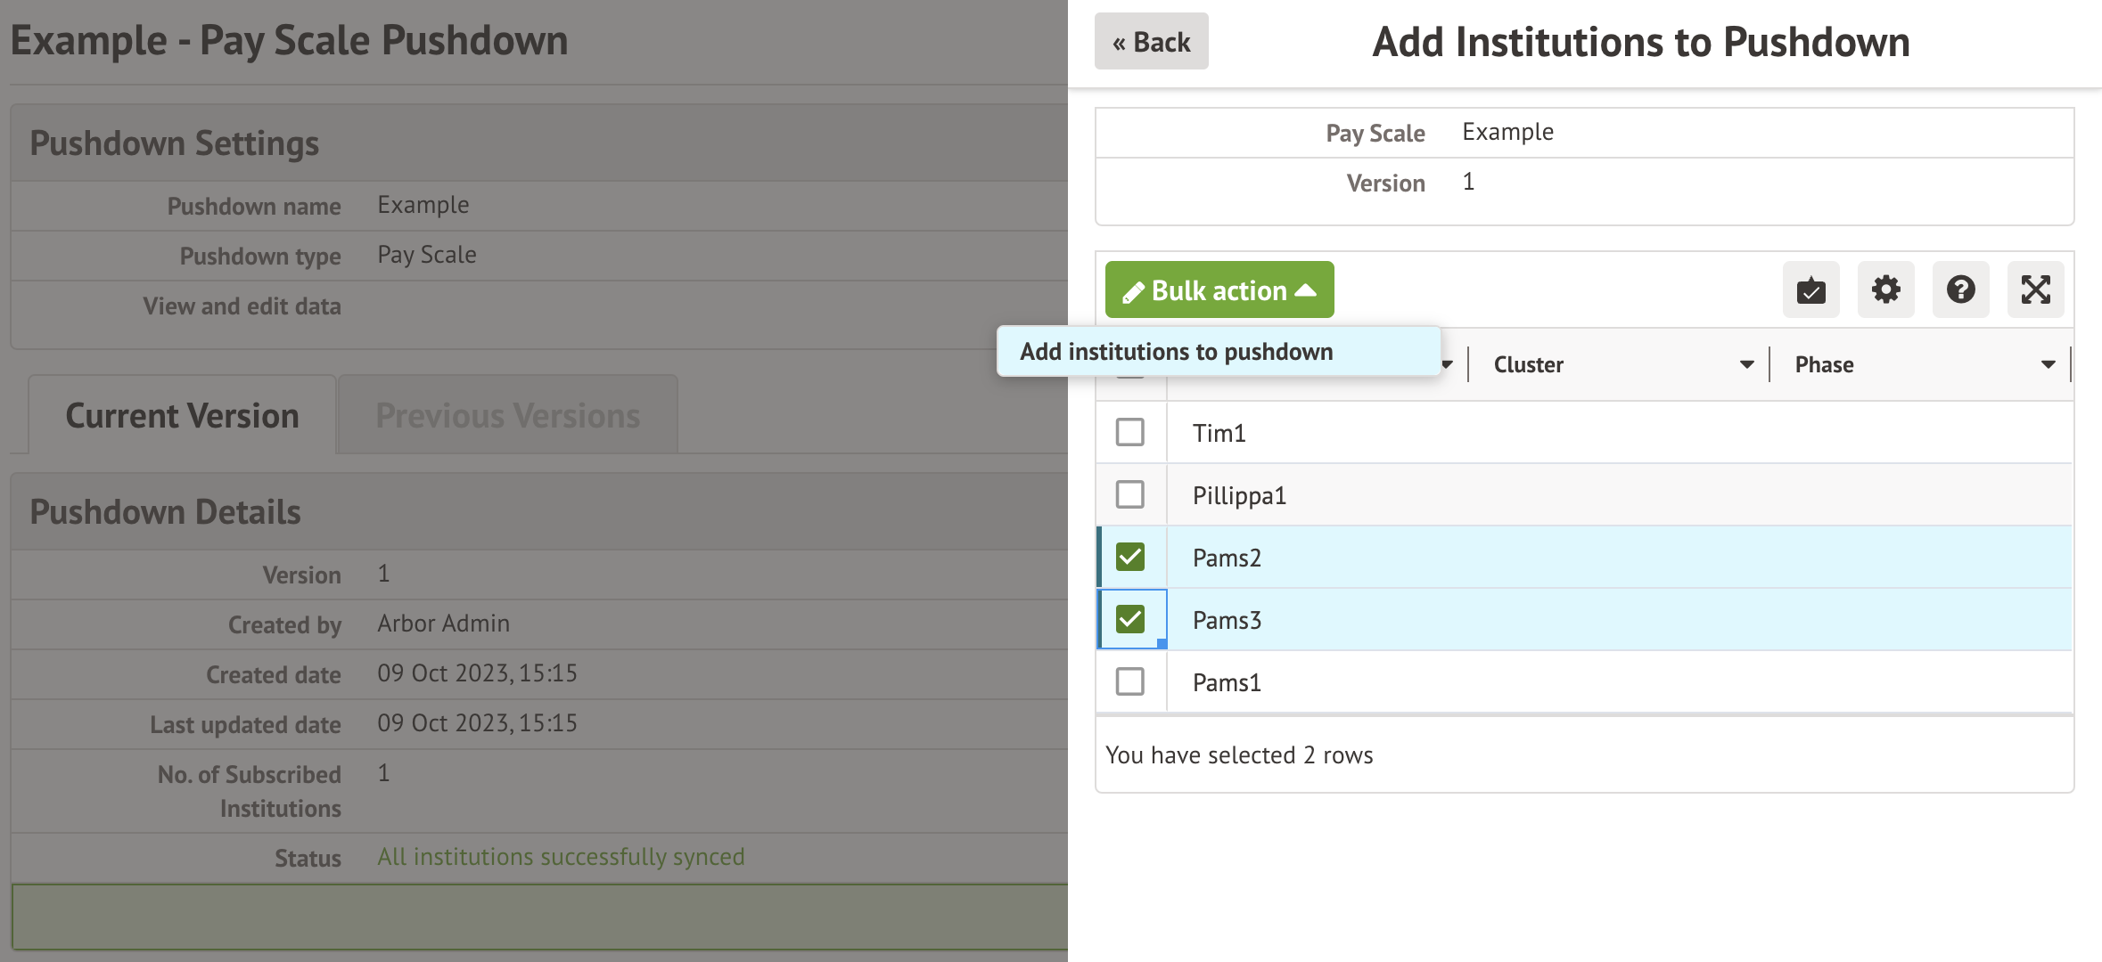Click the pencil icon on Bulk action
Viewport: 2102px width, 962px height.
click(1132, 292)
